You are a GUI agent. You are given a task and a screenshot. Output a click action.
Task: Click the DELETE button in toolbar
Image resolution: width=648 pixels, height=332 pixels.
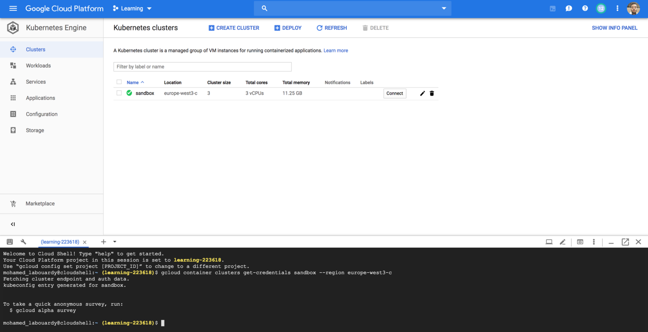(x=375, y=28)
